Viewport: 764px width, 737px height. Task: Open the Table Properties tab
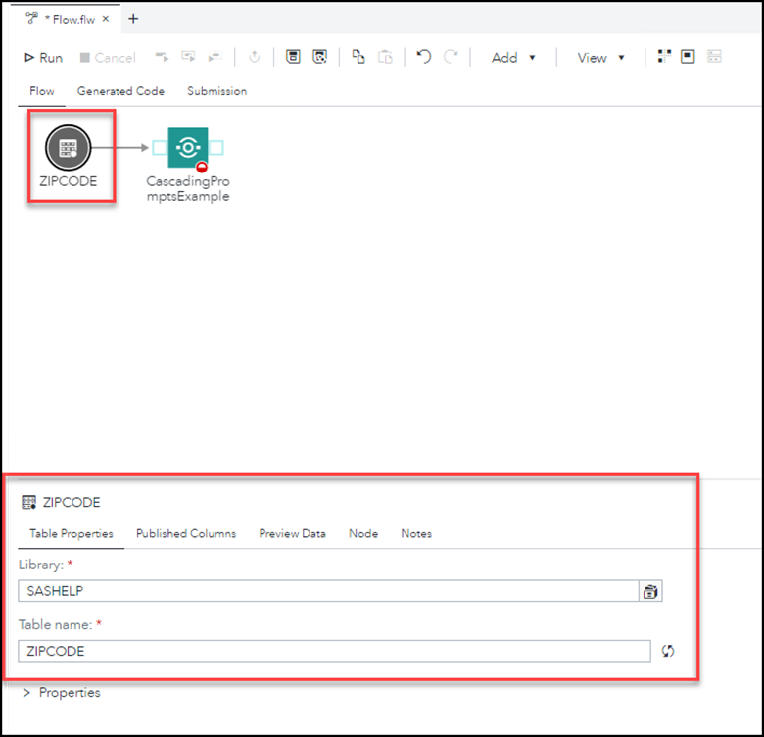(x=72, y=534)
